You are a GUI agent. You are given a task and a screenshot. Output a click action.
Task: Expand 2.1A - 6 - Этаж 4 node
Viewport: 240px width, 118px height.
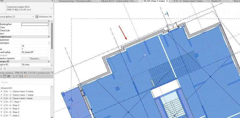(1, 112)
